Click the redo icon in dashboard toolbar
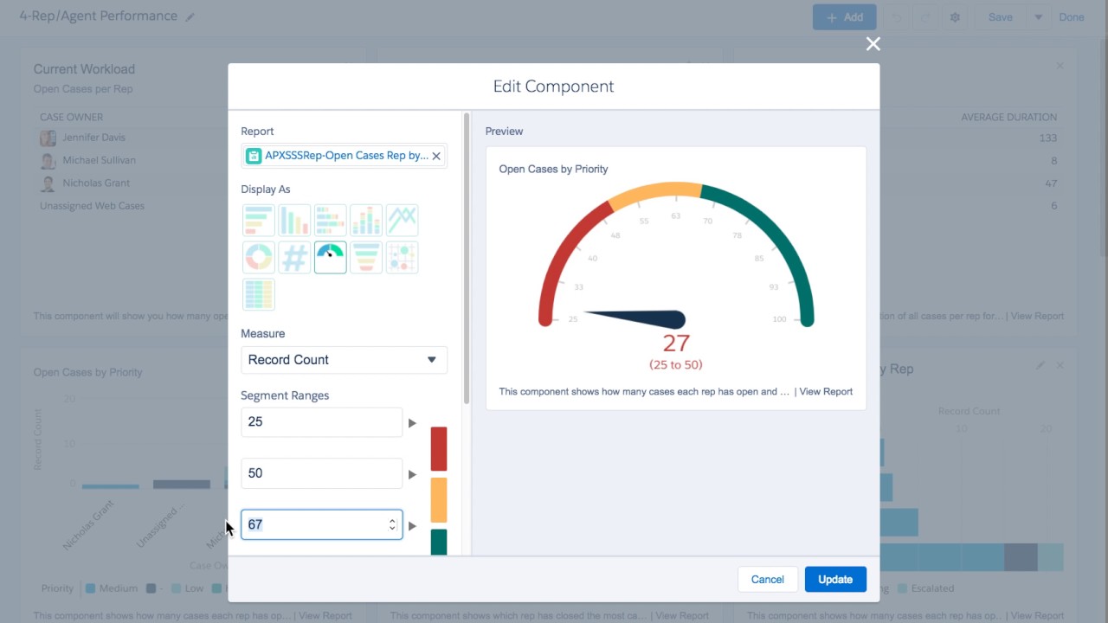Screen dimensions: 1108x623 click(x=924, y=17)
